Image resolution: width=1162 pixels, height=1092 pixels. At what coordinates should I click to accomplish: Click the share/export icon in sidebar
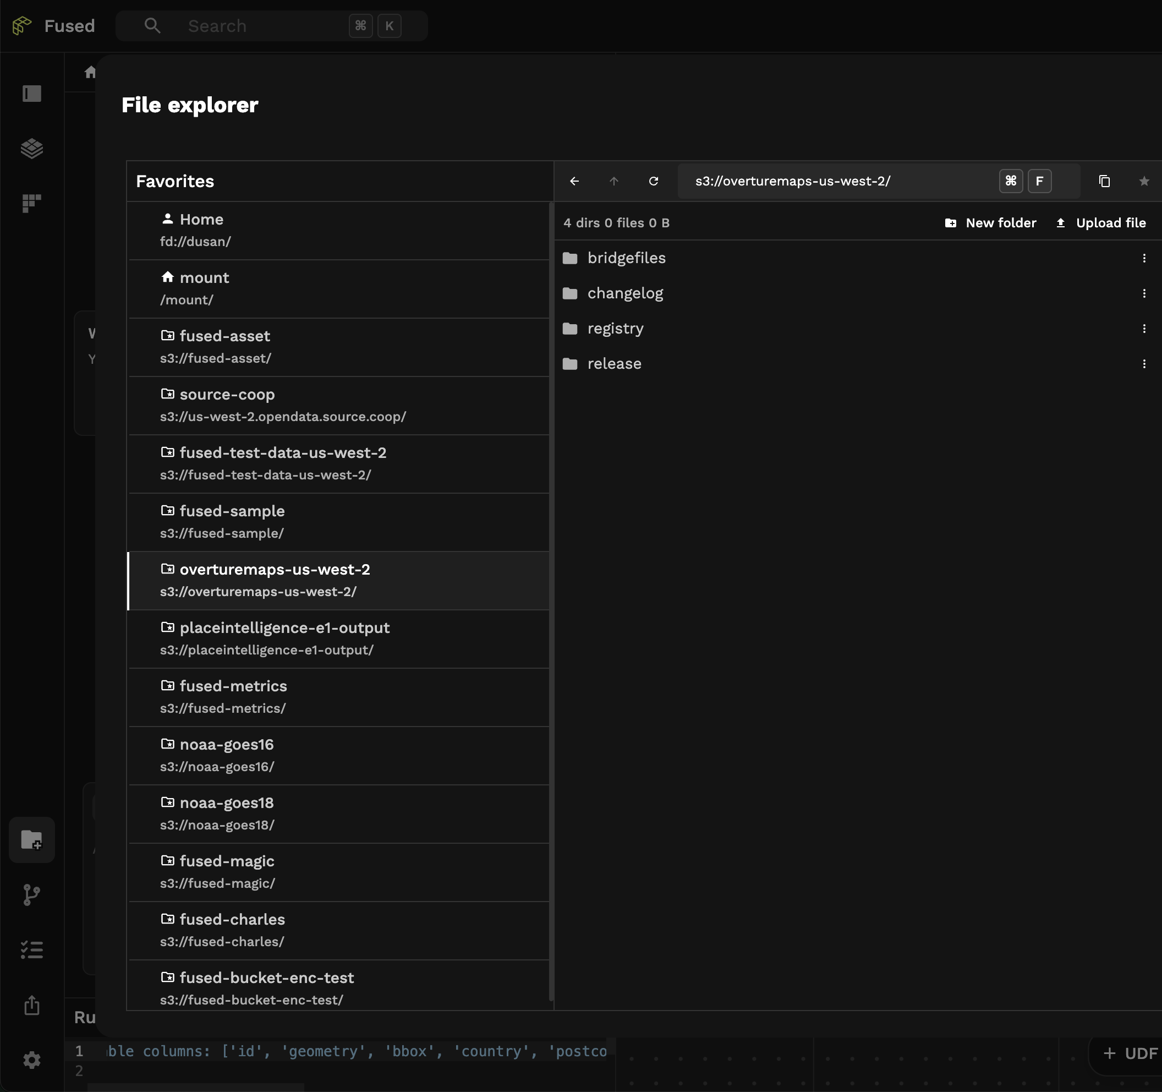[x=31, y=1005]
